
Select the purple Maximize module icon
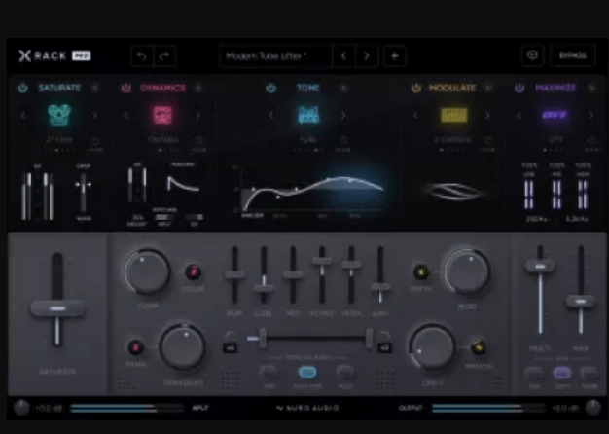pyautogui.click(x=555, y=115)
